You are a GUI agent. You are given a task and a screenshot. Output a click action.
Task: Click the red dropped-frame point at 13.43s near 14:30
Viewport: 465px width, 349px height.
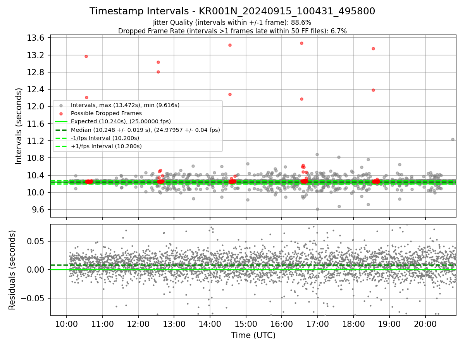(x=230, y=45)
